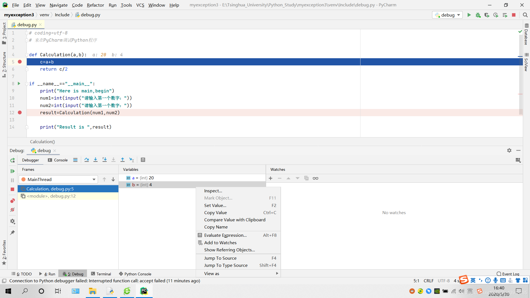This screenshot has height=298, width=530.
Task: Select the <module>, debug.py:12 frame
Action: tap(68, 196)
